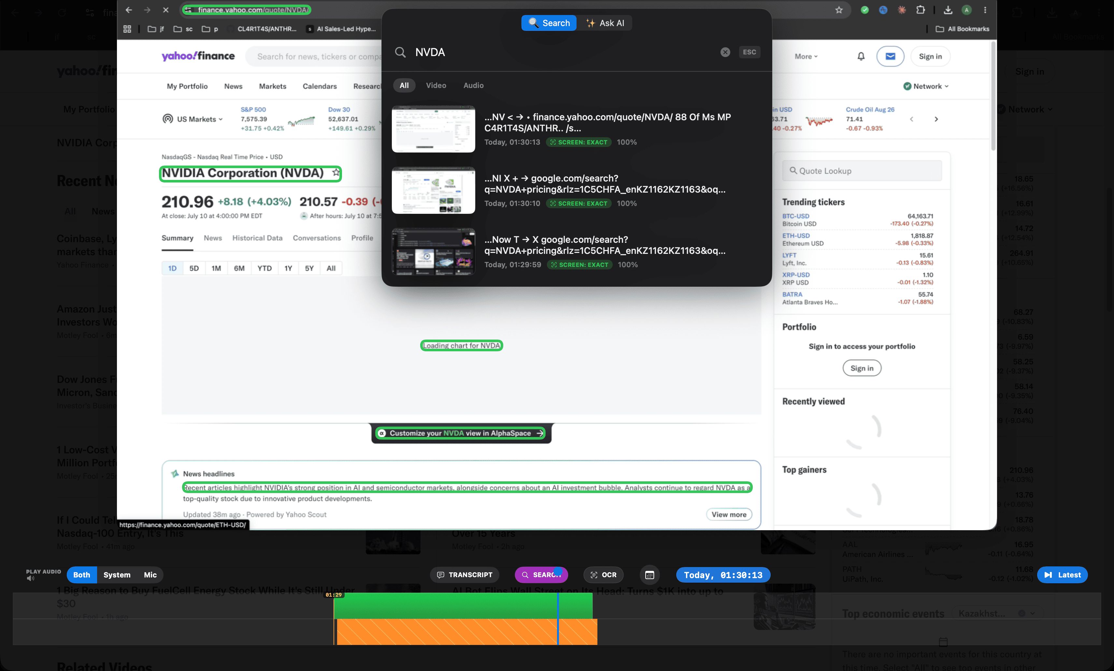Open the sc bookmarks folder
The image size is (1114, 671).
tap(183, 29)
